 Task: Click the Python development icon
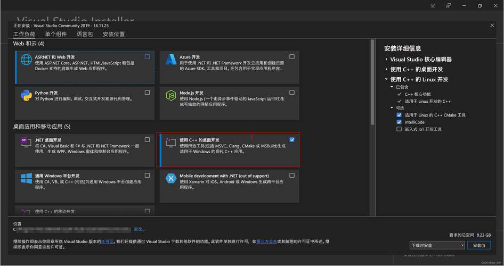click(26, 96)
